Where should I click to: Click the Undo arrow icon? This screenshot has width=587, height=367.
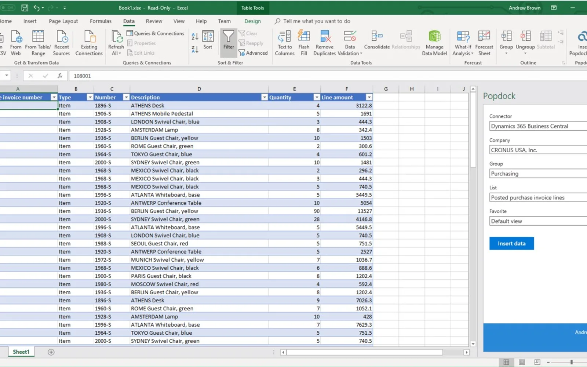[x=37, y=8]
